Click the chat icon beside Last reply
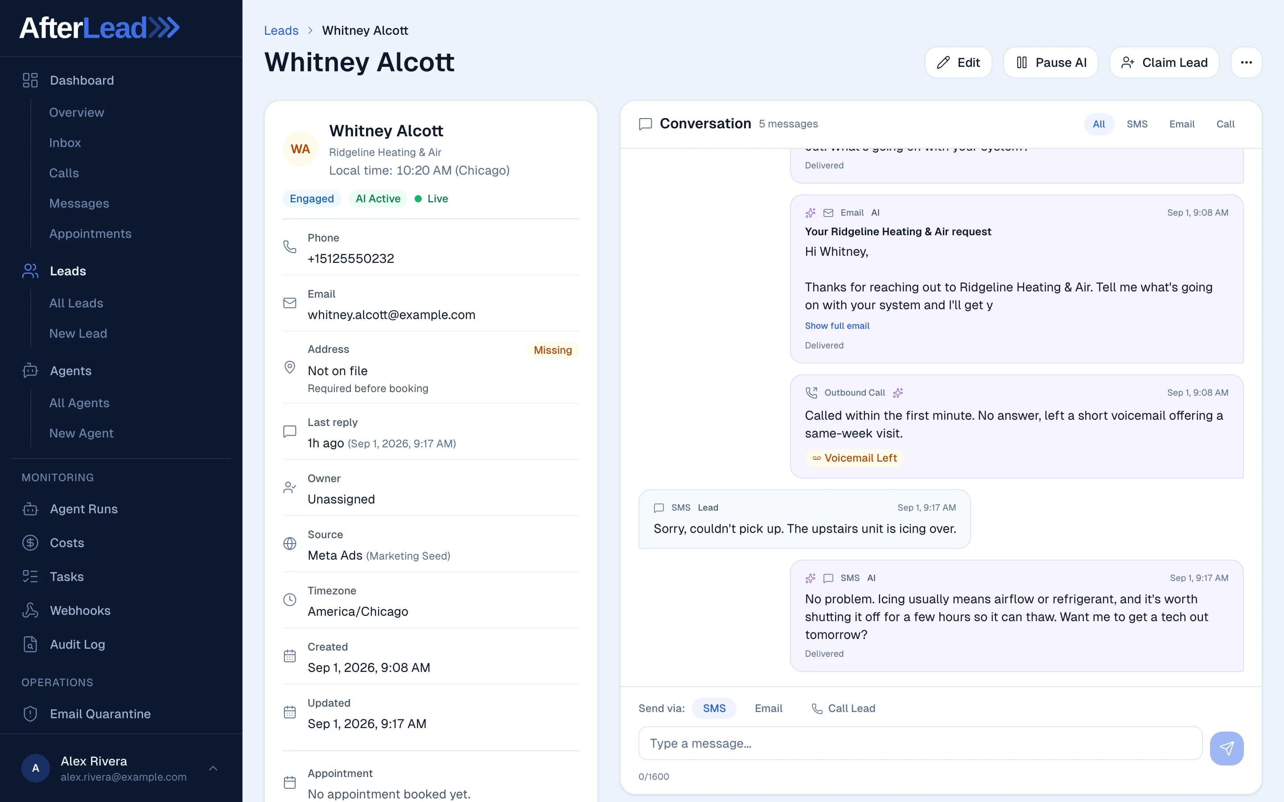 pos(290,431)
